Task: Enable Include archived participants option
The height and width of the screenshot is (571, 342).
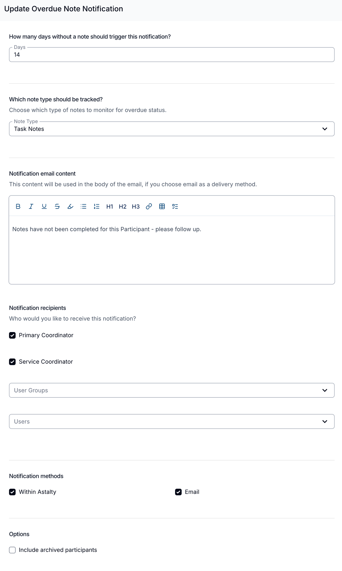Action: pyautogui.click(x=12, y=550)
